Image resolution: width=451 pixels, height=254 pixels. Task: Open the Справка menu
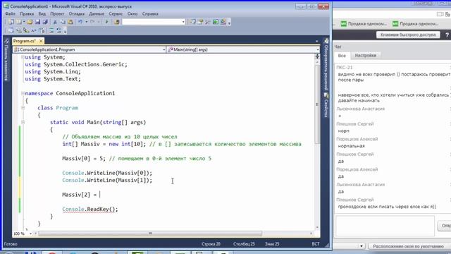point(150,14)
